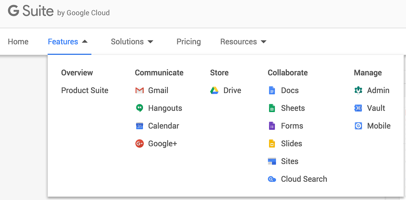Expand the Solutions dropdown arrow
The width and height of the screenshot is (406, 200).
click(x=151, y=42)
